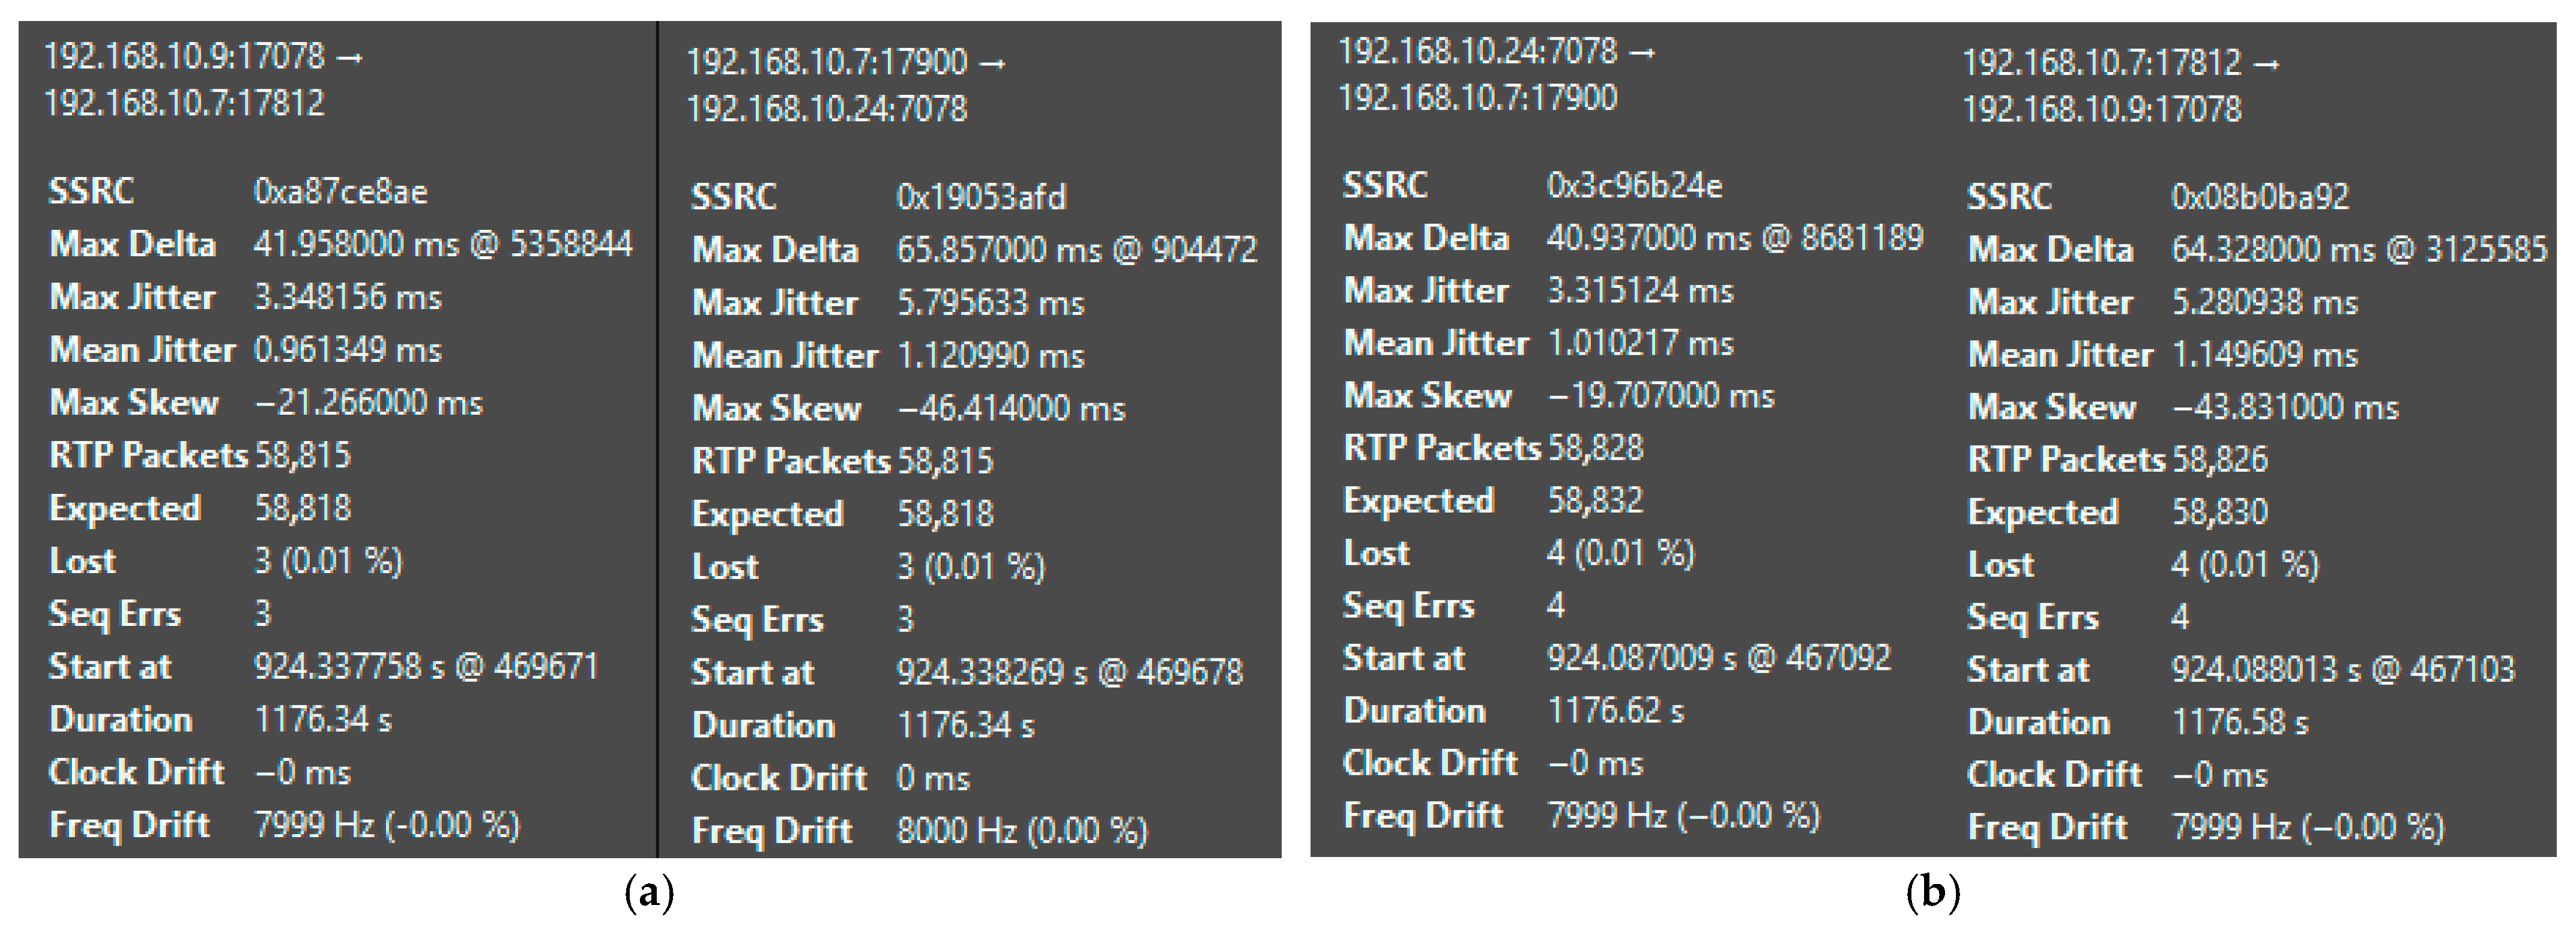The width and height of the screenshot is (2576, 932).
Task: Select the Max Jitter value 3.348156 ms
Action: (347, 298)
